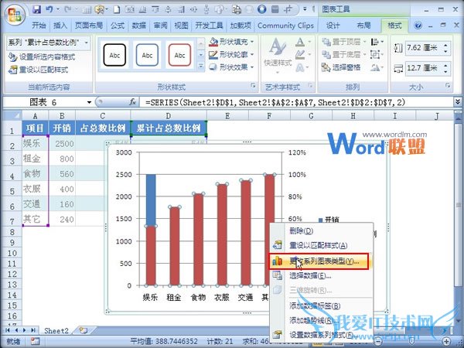The height and width of the screenshot is (348, 464).
Task: Click the 形状效果 shape effects button
Action: point(230,67)
